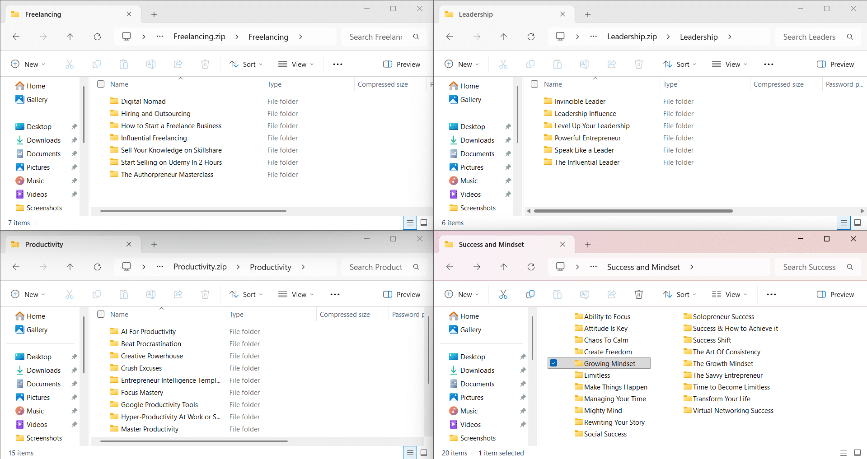The width and height of the screenshot is (867, 459).
Task: Click the Copy icon in Success and Mindset toolbar
Action: pyautogui.click(x=530, y=294)
